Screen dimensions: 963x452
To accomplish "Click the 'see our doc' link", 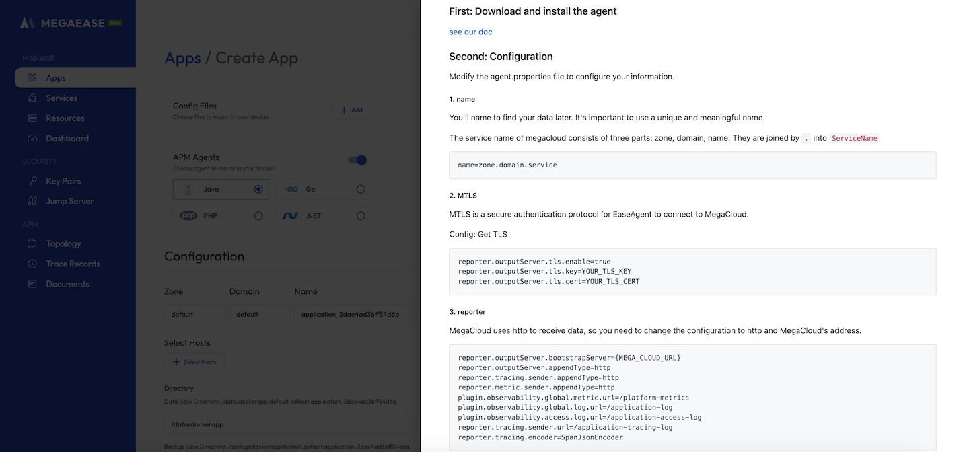I will click(x=470, y=32).
